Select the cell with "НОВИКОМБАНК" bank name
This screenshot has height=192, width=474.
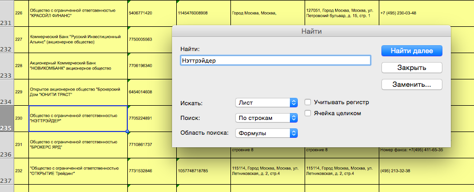point(78,66)
